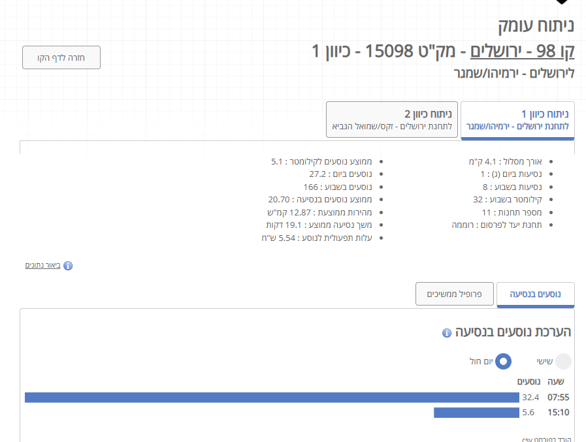
Task: Click the מהירות ממוצעת : 12.87 קמ"ש item
Action: (x=319, y=213)
